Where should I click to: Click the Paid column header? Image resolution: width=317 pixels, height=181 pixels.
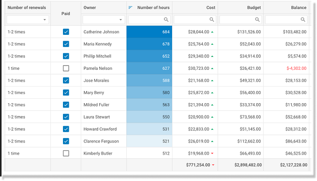click(66, 14)
